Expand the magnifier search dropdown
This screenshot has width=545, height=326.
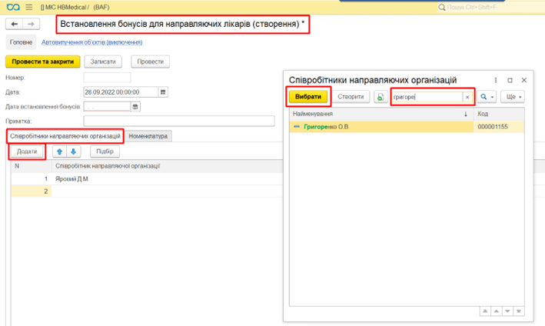click(x=487, y=97)
